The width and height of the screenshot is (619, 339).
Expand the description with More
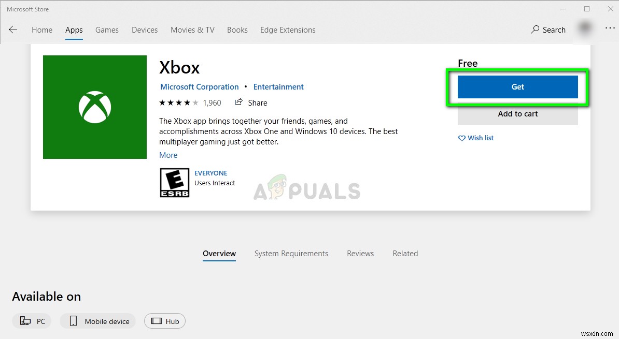point(168,155)
